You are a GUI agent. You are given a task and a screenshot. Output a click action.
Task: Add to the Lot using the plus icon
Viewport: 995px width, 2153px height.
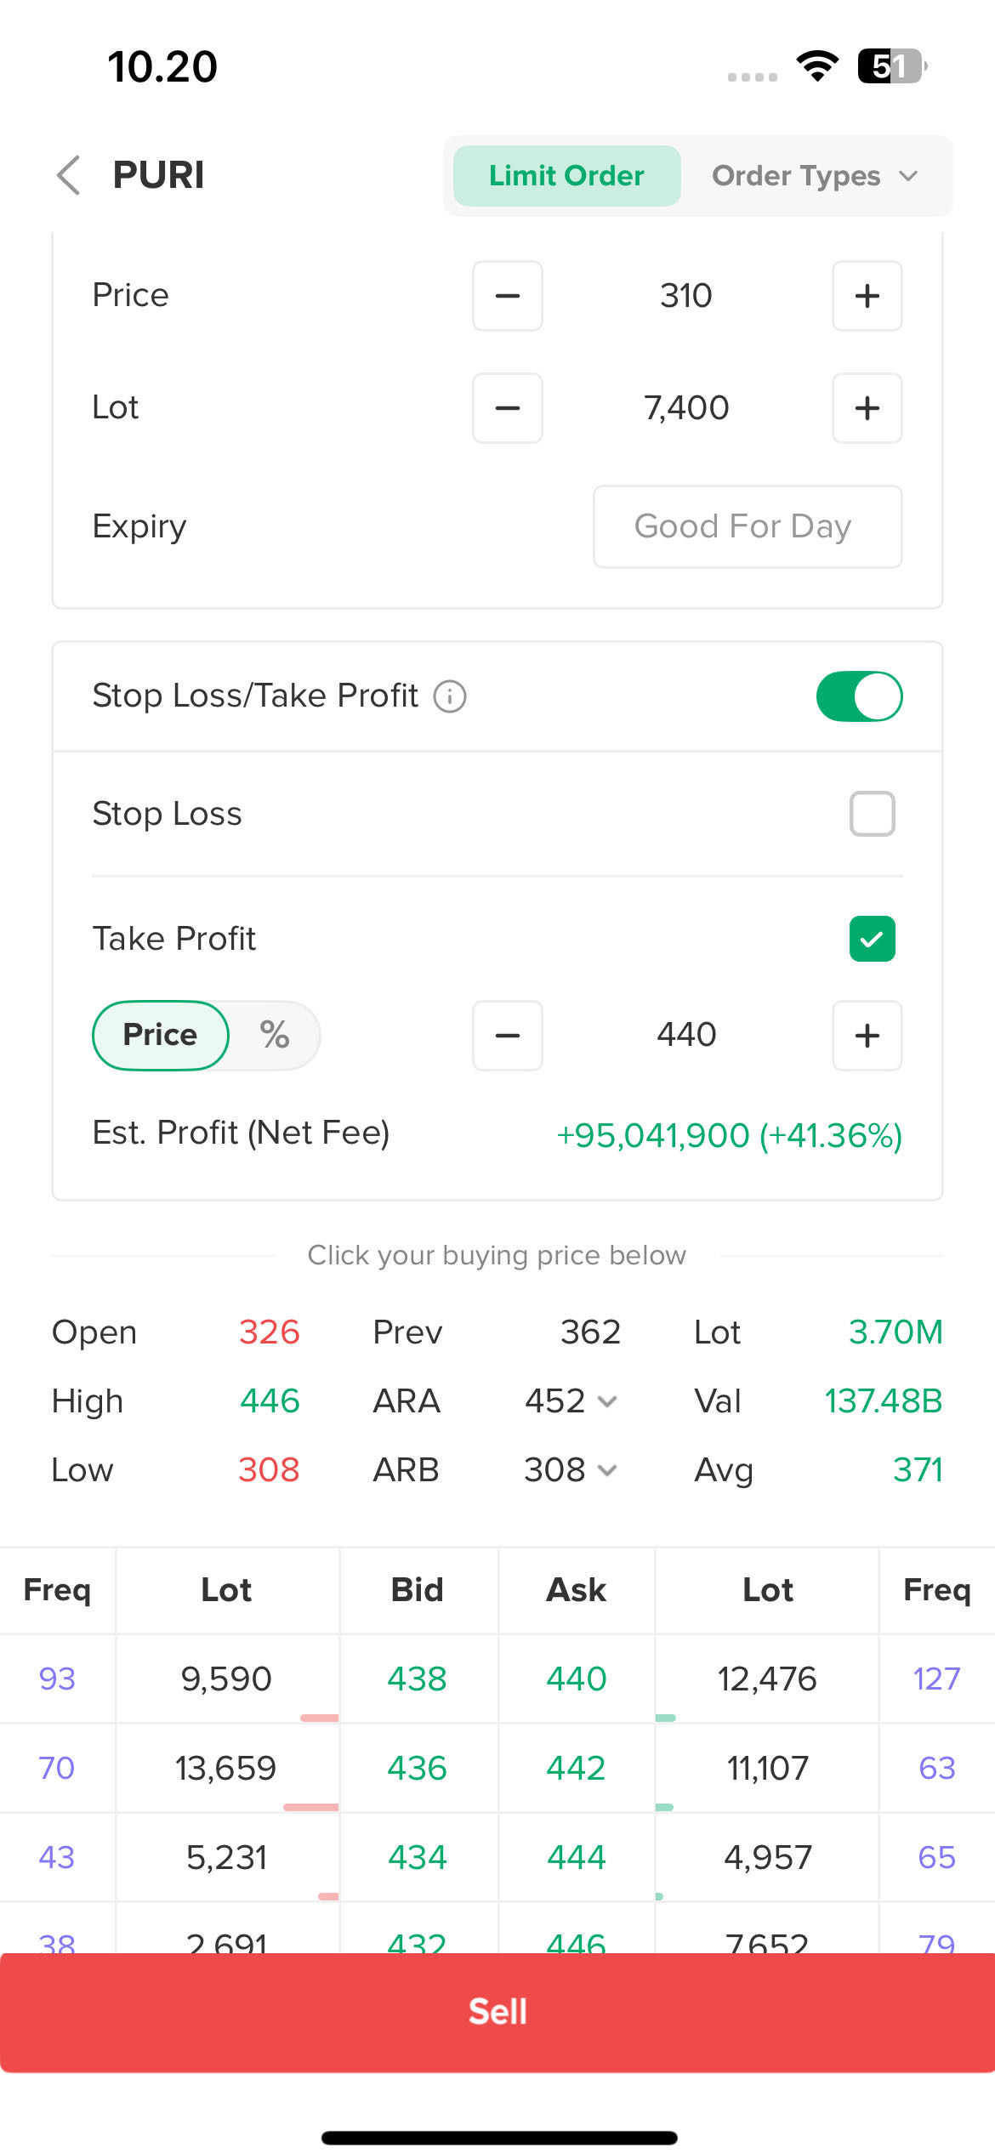pos(867,408)
